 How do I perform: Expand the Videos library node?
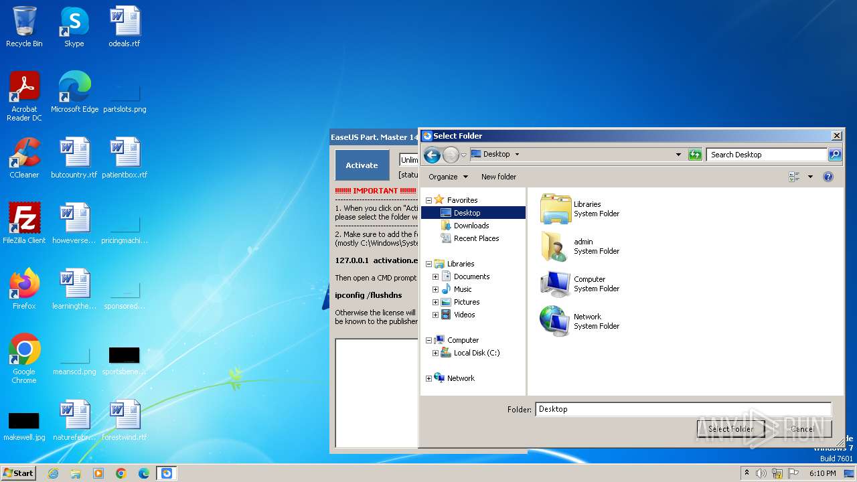(x=435, y=315)
